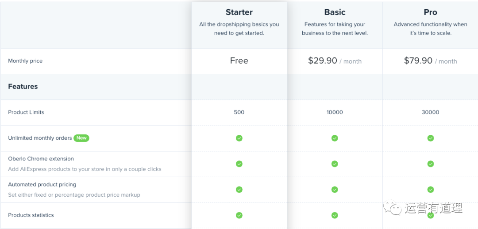This screenshot has width=478, height=229.
Task: Click Starter checkmark for Automated product pricing
Action: pos(239,189)
